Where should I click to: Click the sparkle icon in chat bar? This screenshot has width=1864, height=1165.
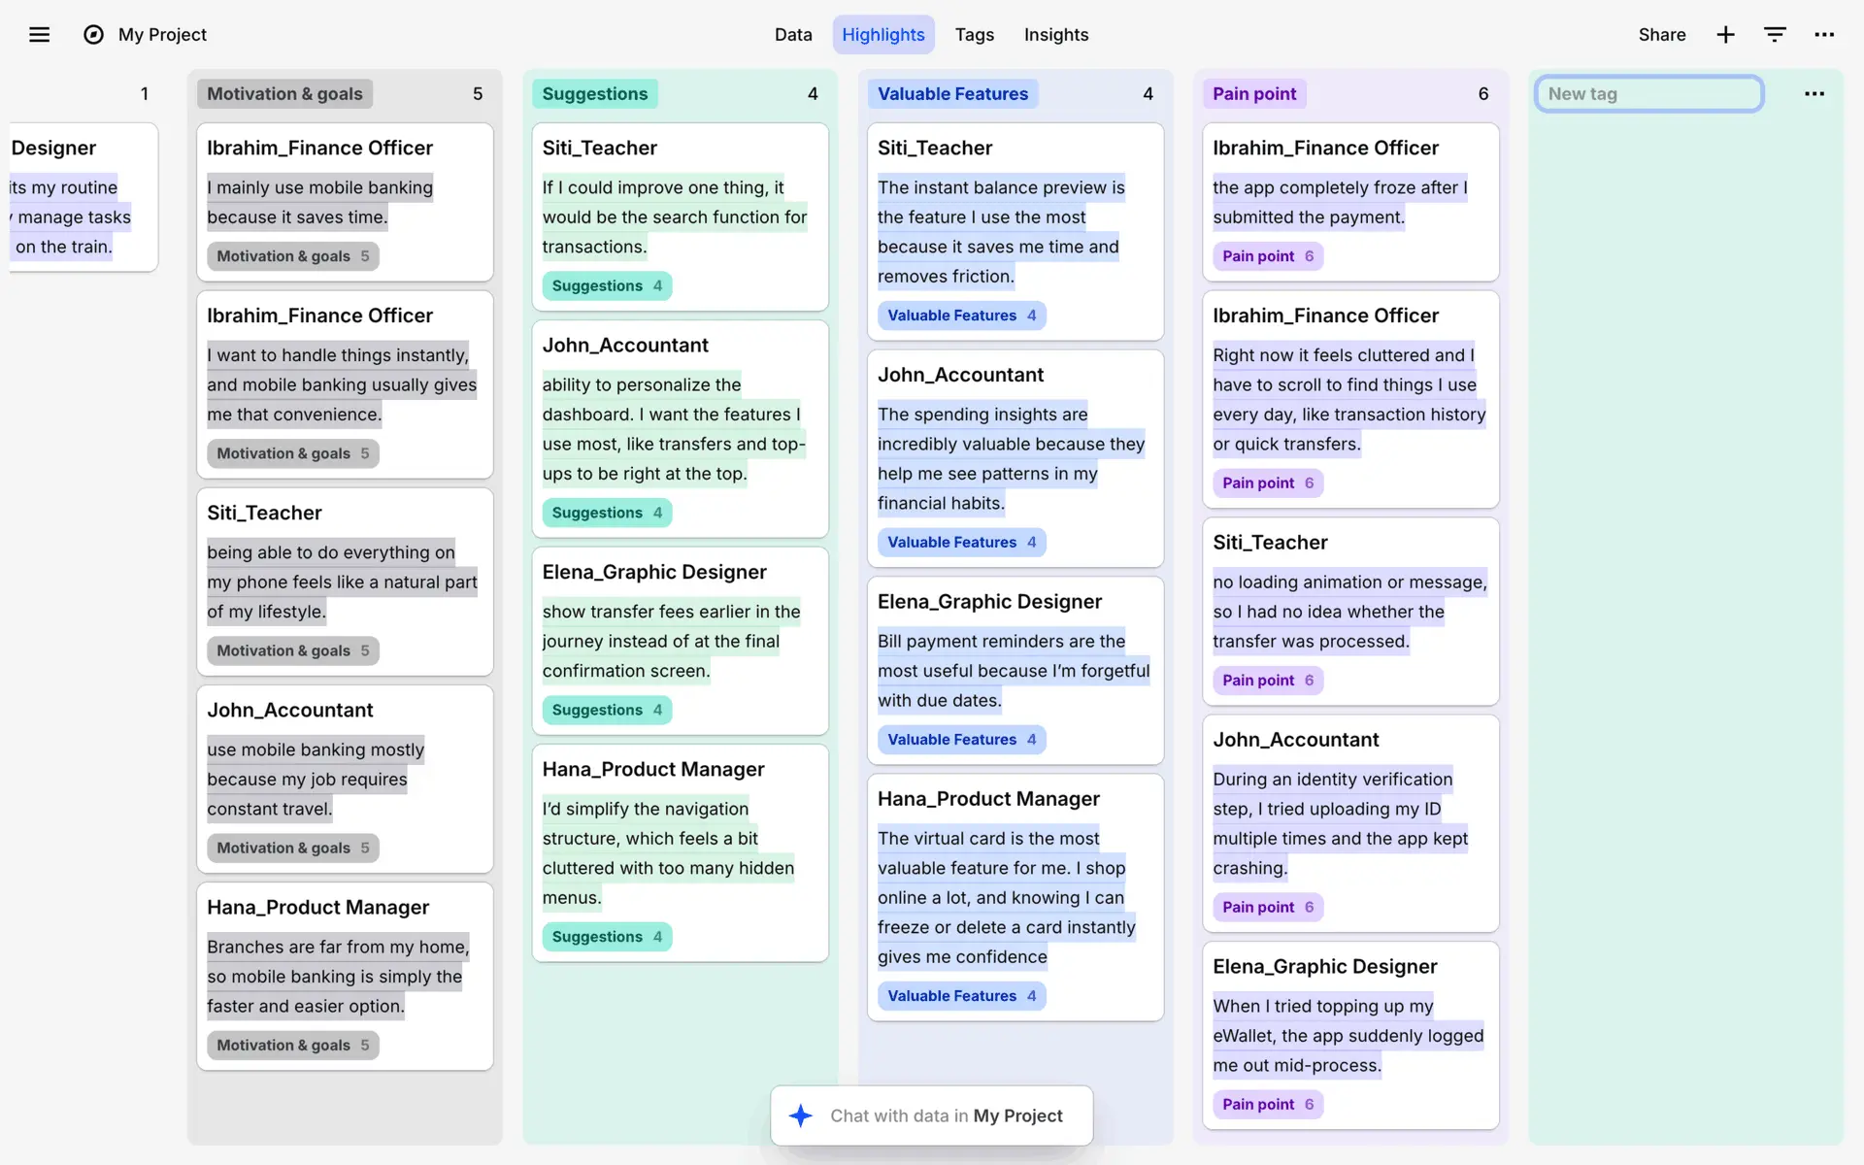coord(801,1115)
